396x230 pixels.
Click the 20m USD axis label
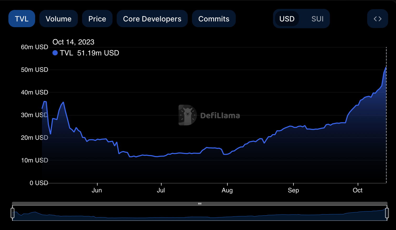coord(35,137)
